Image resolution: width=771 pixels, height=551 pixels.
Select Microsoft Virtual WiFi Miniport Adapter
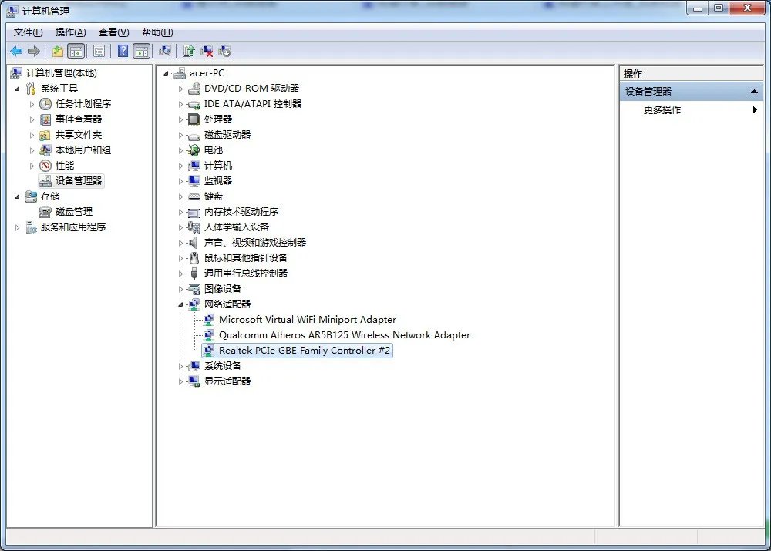(x=307, y=320)
